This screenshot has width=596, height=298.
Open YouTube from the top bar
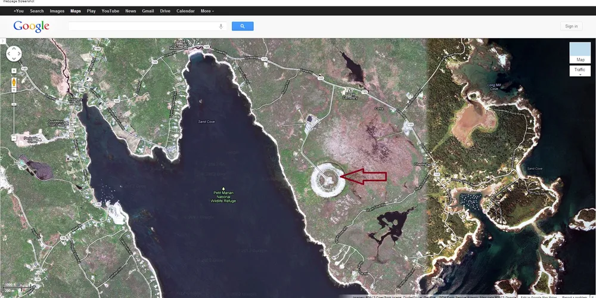tap(110, 11)
